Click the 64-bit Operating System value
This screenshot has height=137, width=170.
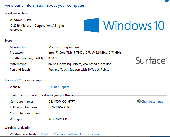[x=79, y=64]
